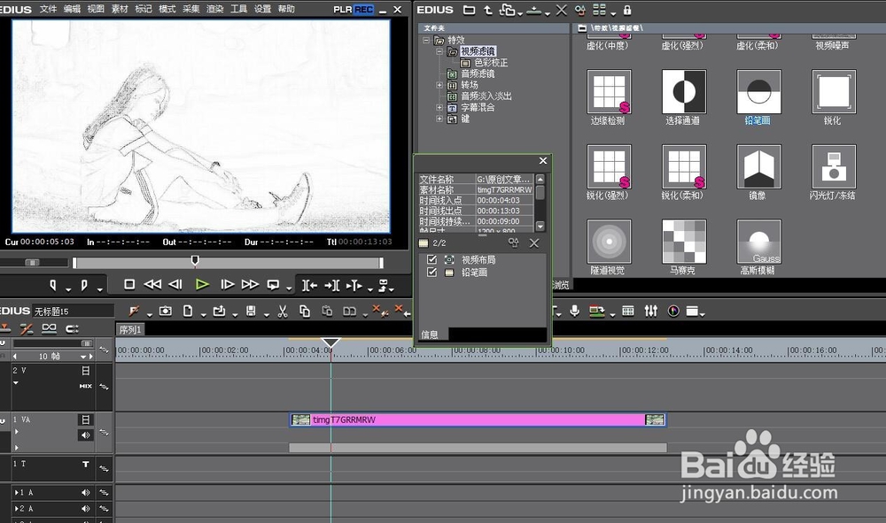This screenshot has width=886, height=523.
Task: Open the timeline scale 10 帧 dropdown
Action: [x=83, y=357]
